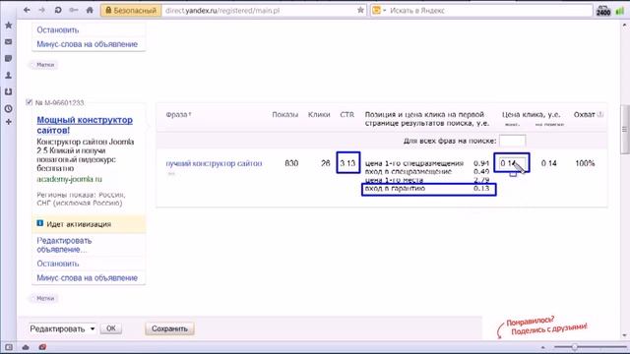Reload the page with the refresh icon

[x=58, y=10]
